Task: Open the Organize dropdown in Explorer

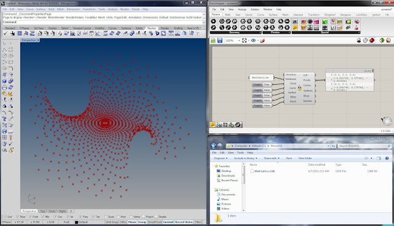Action: coord(220,158)
